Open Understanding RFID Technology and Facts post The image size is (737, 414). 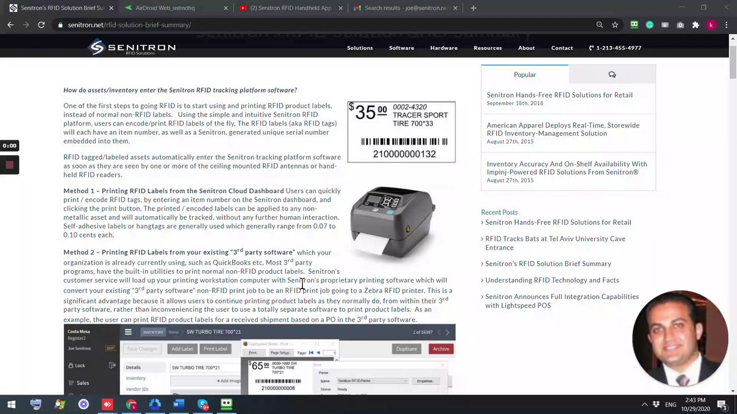click(552, 280)
